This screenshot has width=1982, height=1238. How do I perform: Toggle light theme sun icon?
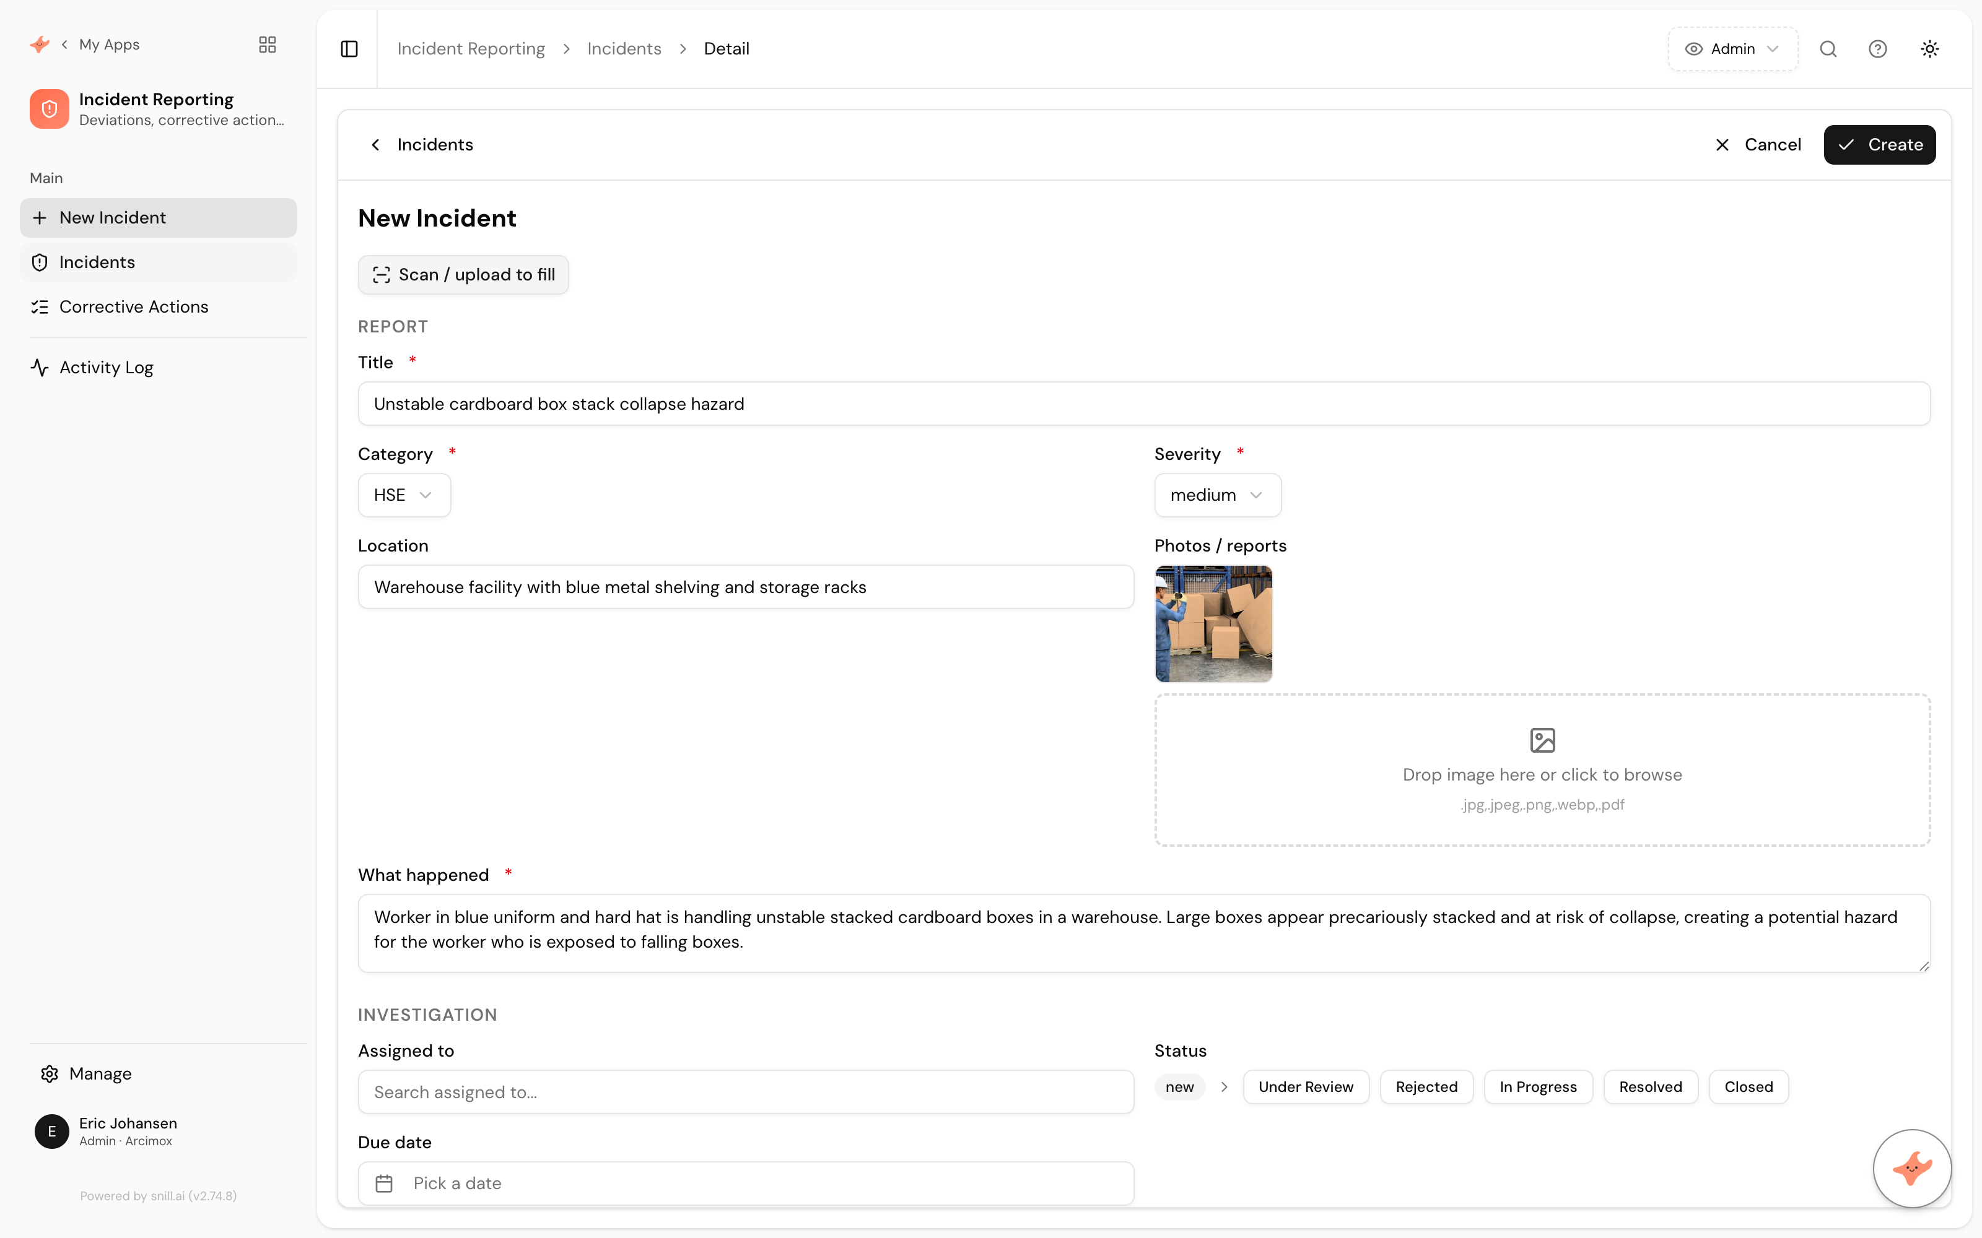(x=1929, y=49)
